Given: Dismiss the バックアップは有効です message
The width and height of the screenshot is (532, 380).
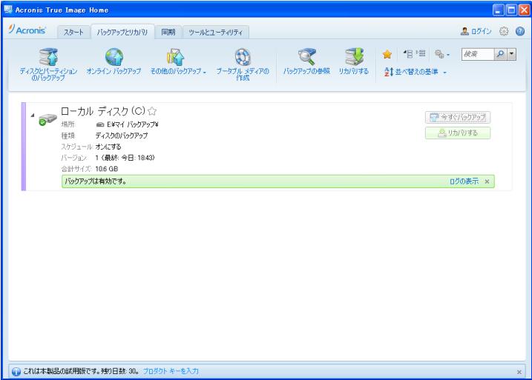Looking at the screenshot, I should 487,181.
